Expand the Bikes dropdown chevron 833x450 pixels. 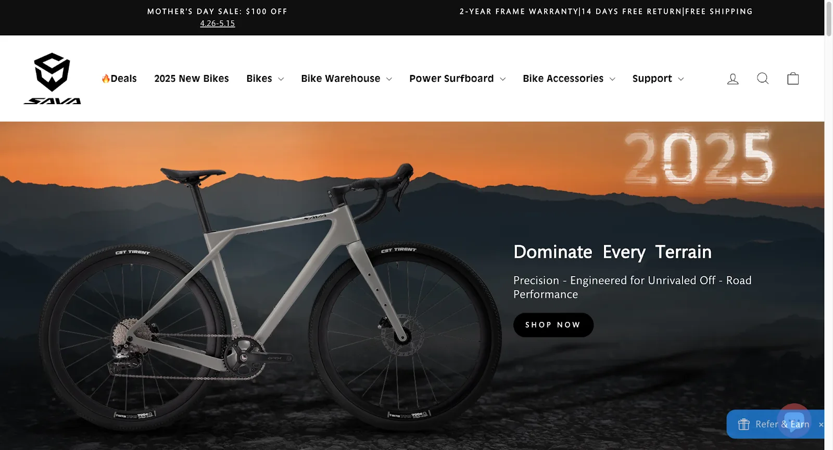(281, 79)
